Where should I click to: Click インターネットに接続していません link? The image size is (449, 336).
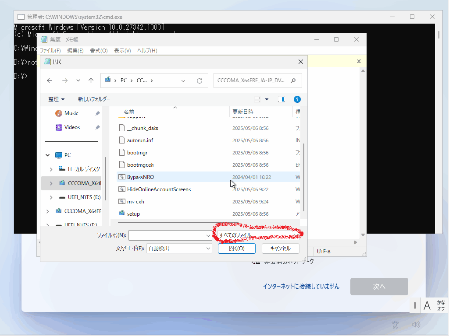click(x=301, y=287)
